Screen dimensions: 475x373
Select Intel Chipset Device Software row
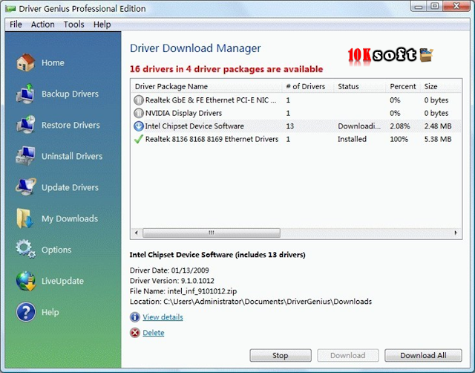click(x=296, y=126)
